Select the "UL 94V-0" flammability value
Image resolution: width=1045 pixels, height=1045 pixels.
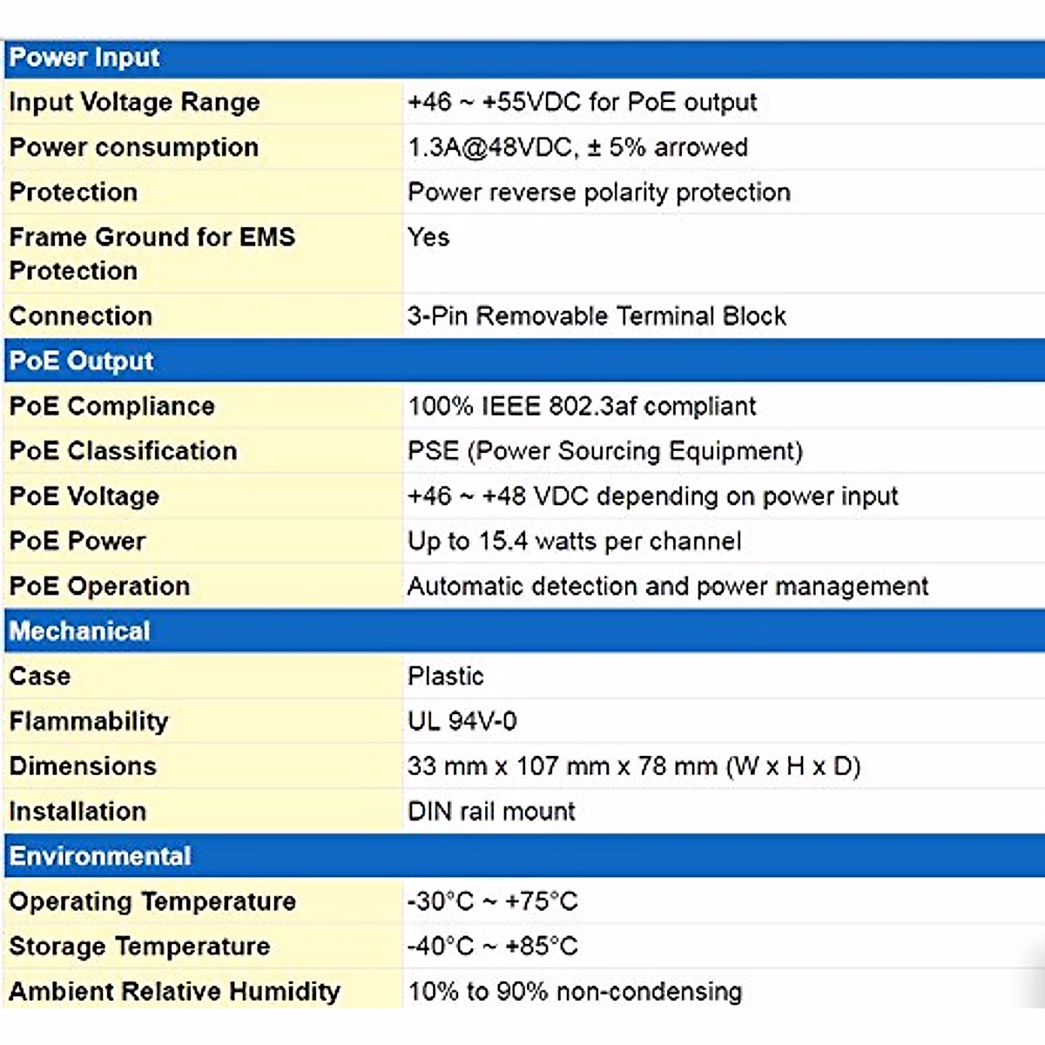[x=462, y=721]
